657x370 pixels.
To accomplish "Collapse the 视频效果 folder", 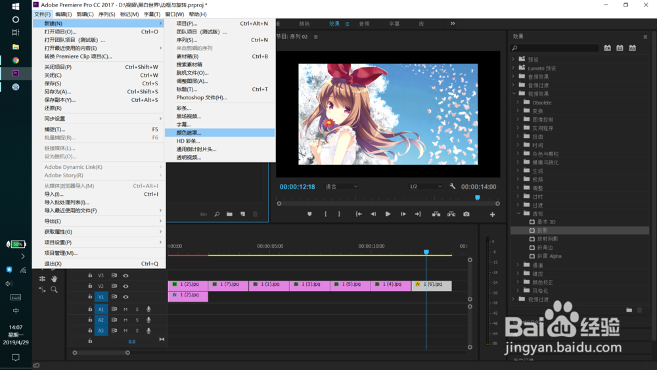I will pyautogui.click(x=513, y=93).
